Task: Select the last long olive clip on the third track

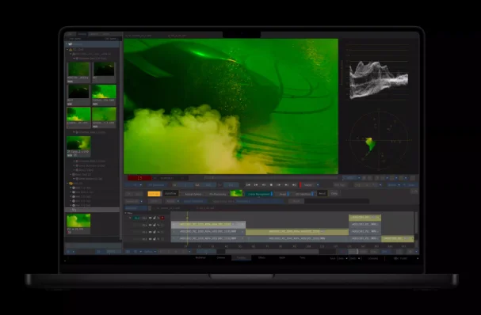Action: tap(297, 232)
